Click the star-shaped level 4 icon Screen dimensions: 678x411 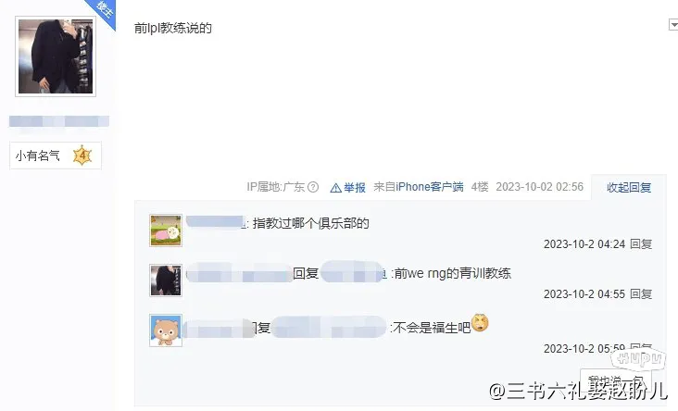[82, 156]
